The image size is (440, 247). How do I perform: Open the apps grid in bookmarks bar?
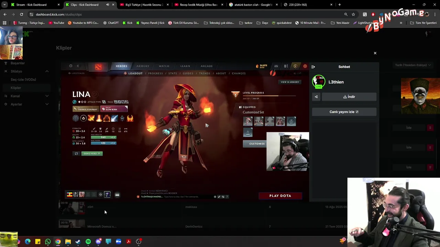pyautogui.click(x=4, y=23)
